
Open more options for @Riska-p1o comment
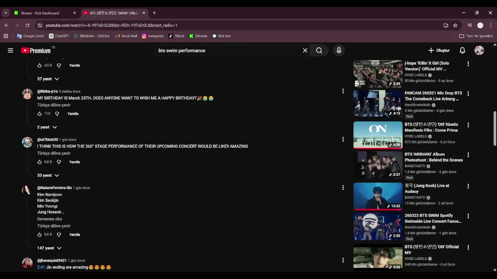[343, 91]
